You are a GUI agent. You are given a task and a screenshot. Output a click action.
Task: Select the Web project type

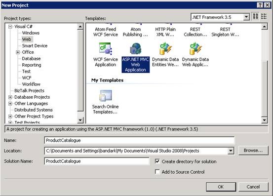coord(27,39)
